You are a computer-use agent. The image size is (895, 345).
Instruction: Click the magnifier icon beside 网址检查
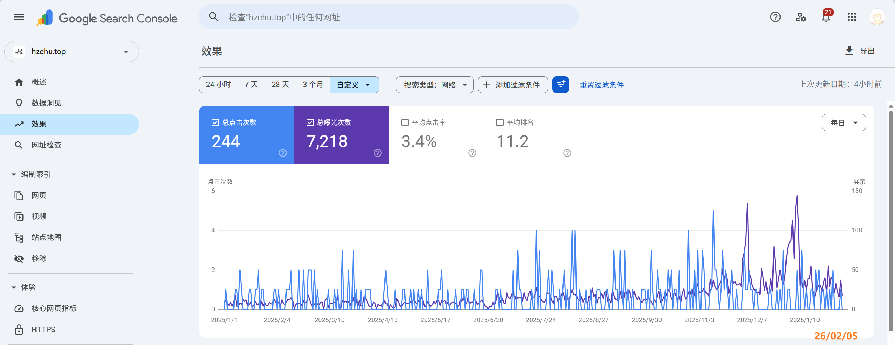19,145
